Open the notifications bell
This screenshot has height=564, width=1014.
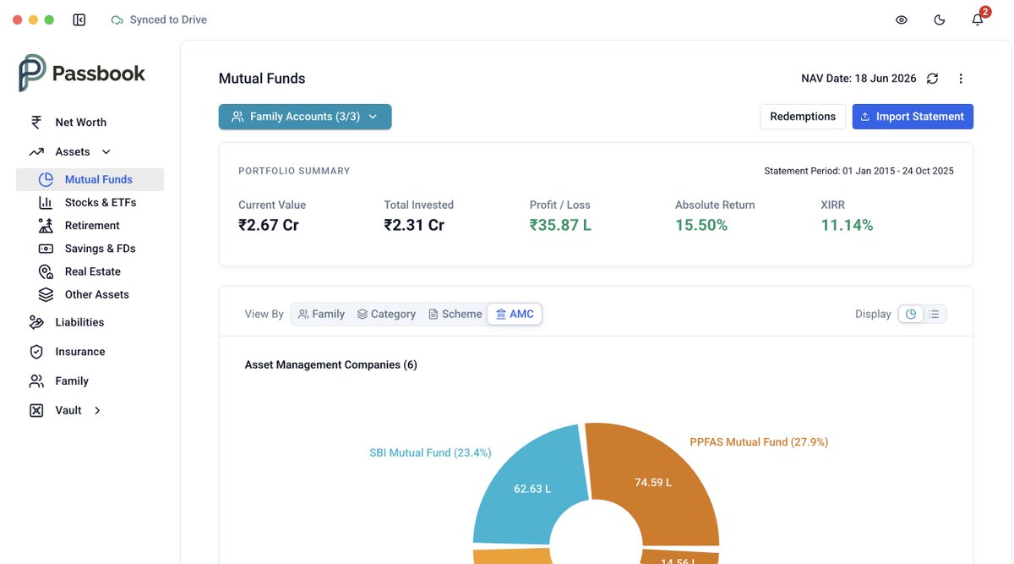click(x=978, y=19)
